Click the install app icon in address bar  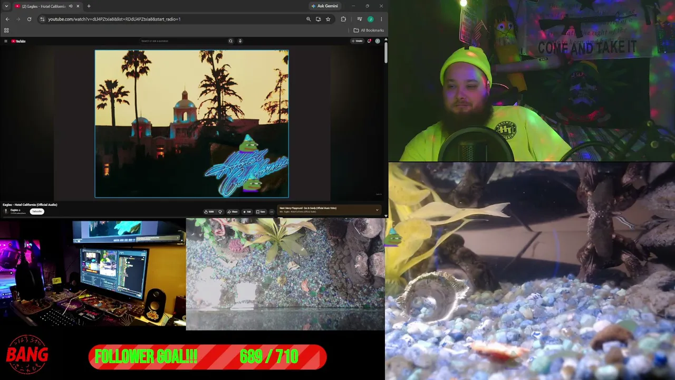pos(318,19)
